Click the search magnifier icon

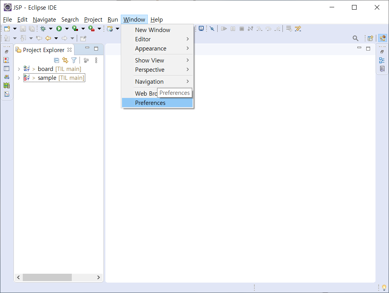[355, 38]
